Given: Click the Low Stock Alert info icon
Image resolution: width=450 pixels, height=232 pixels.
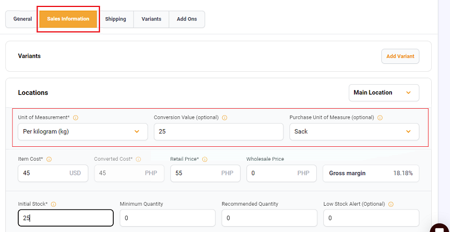Looking at the screenshot, I should 391,204.
